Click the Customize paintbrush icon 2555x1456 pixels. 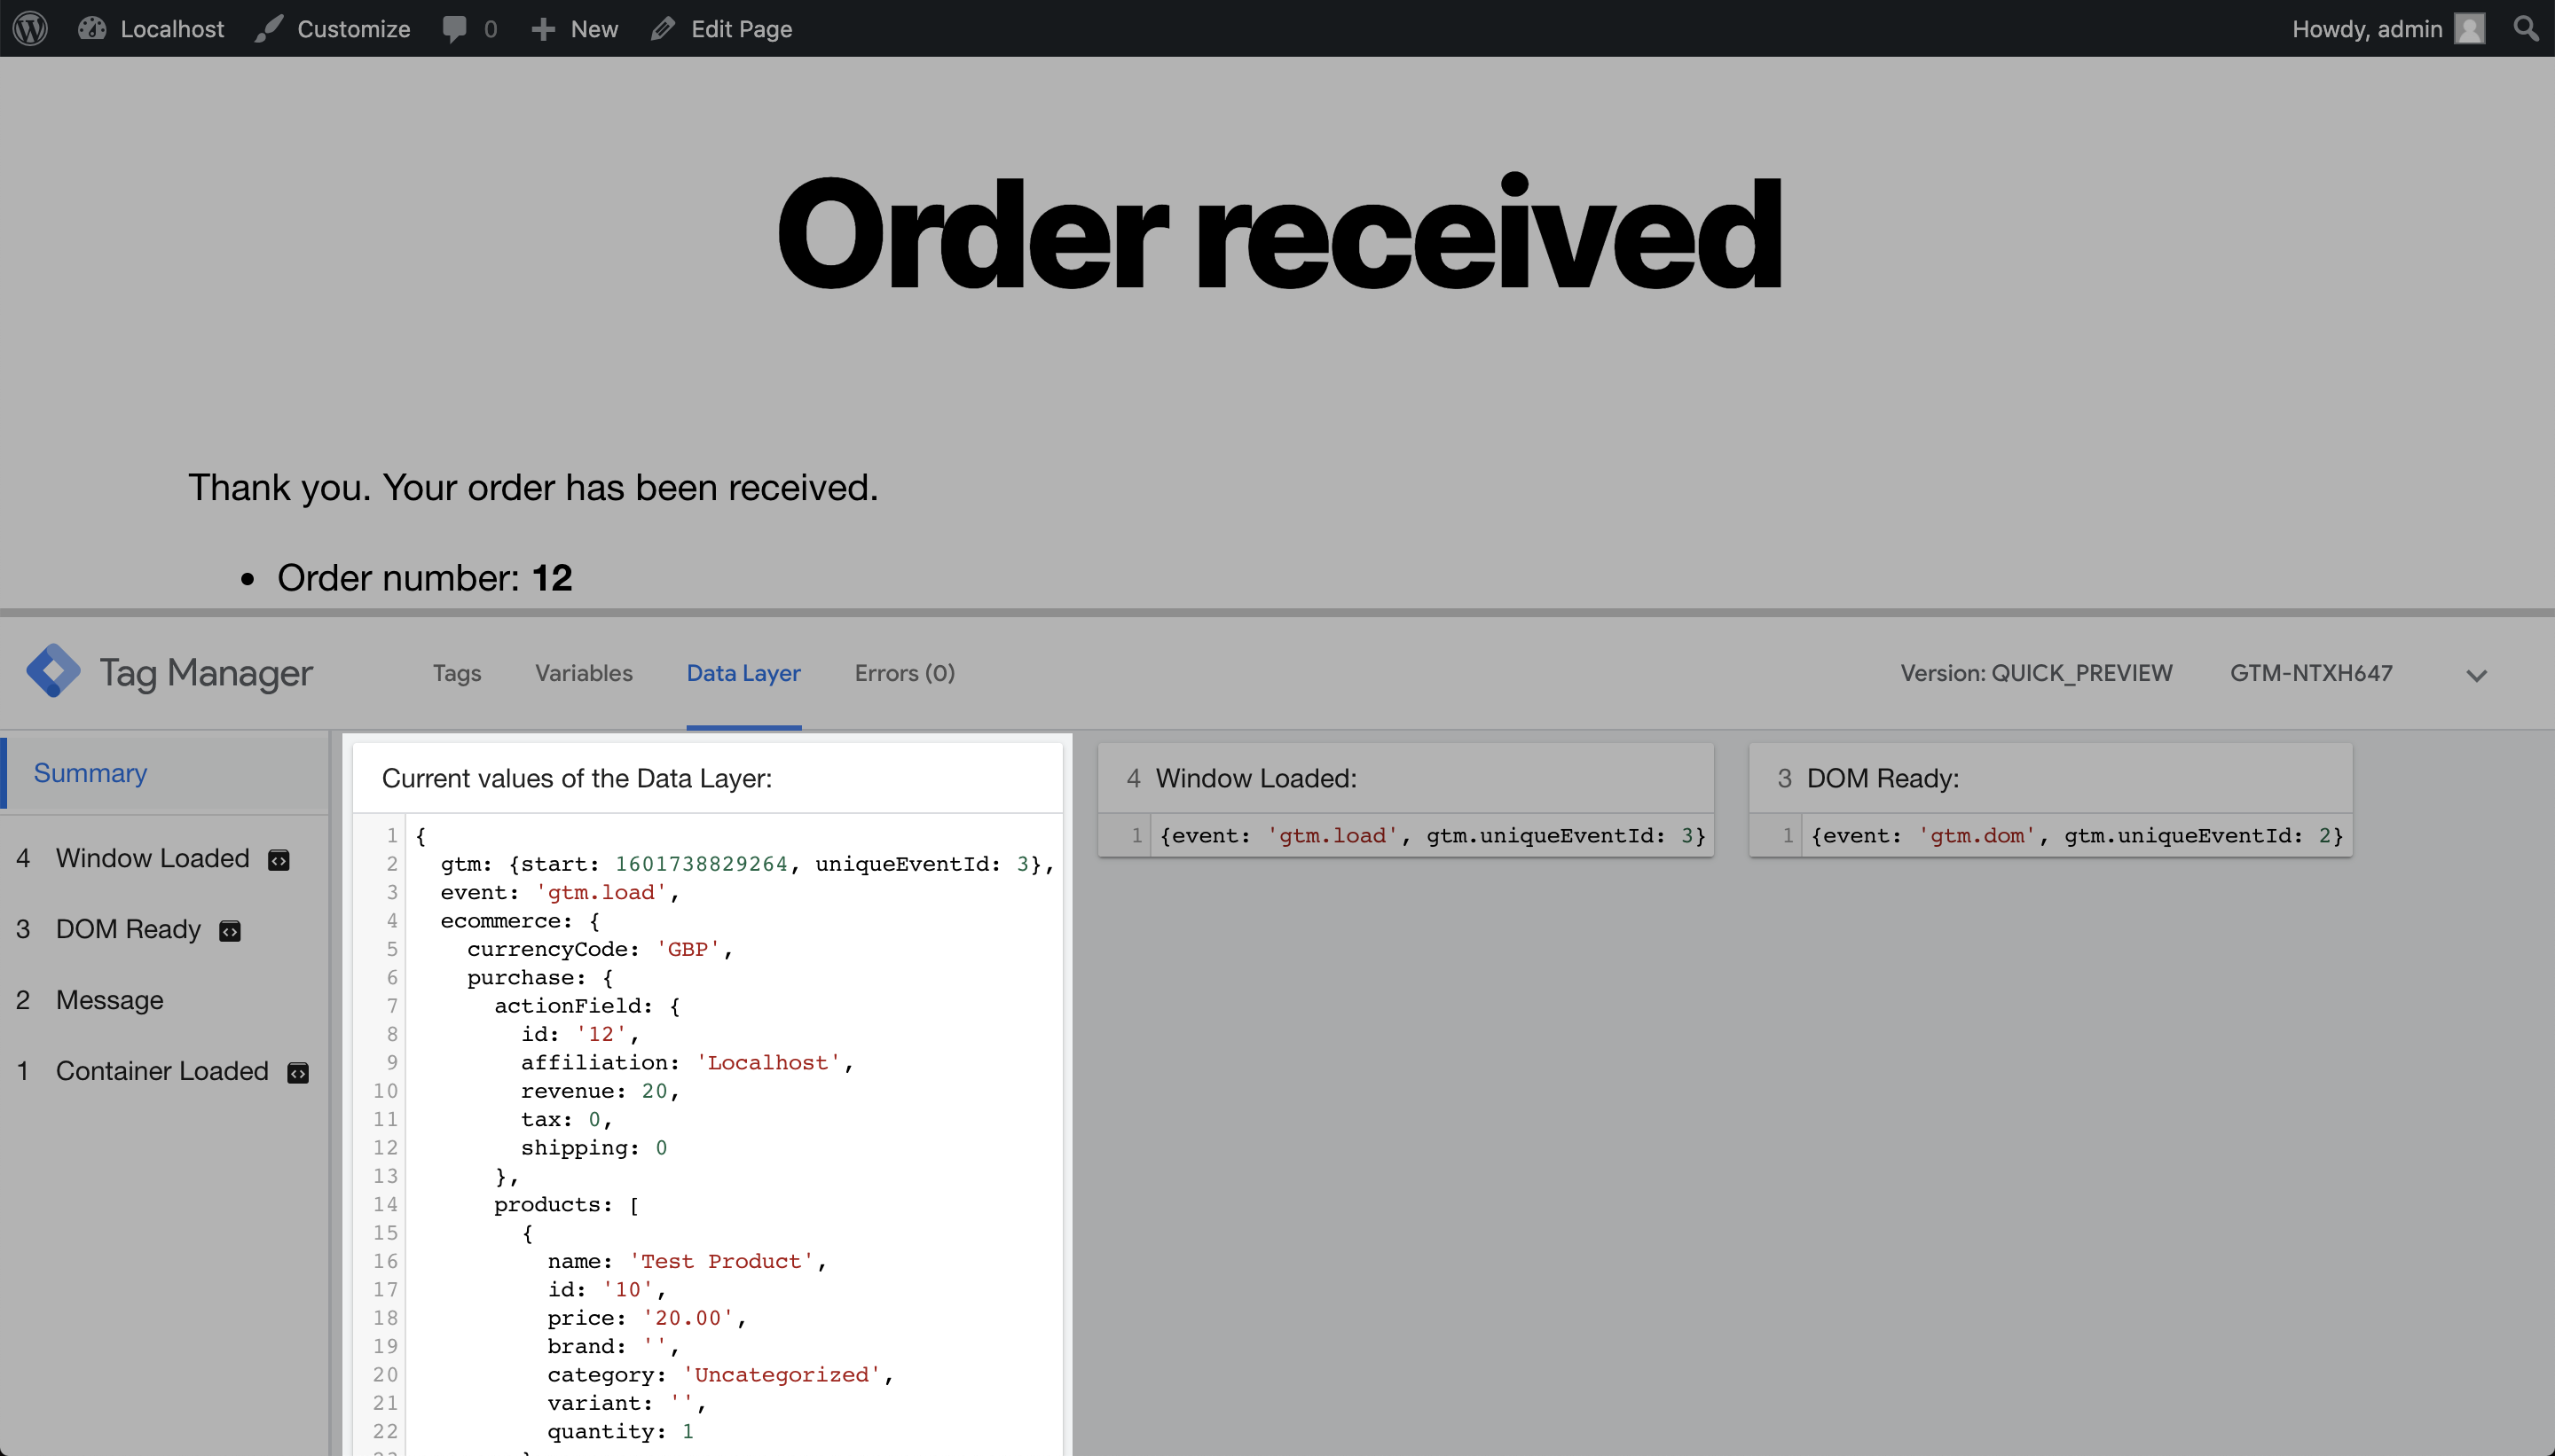pos(269,28)
